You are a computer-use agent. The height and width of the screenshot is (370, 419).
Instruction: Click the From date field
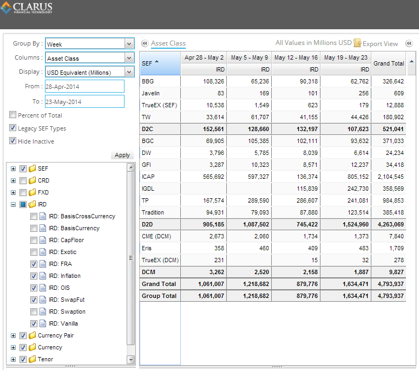coord(84,86)
